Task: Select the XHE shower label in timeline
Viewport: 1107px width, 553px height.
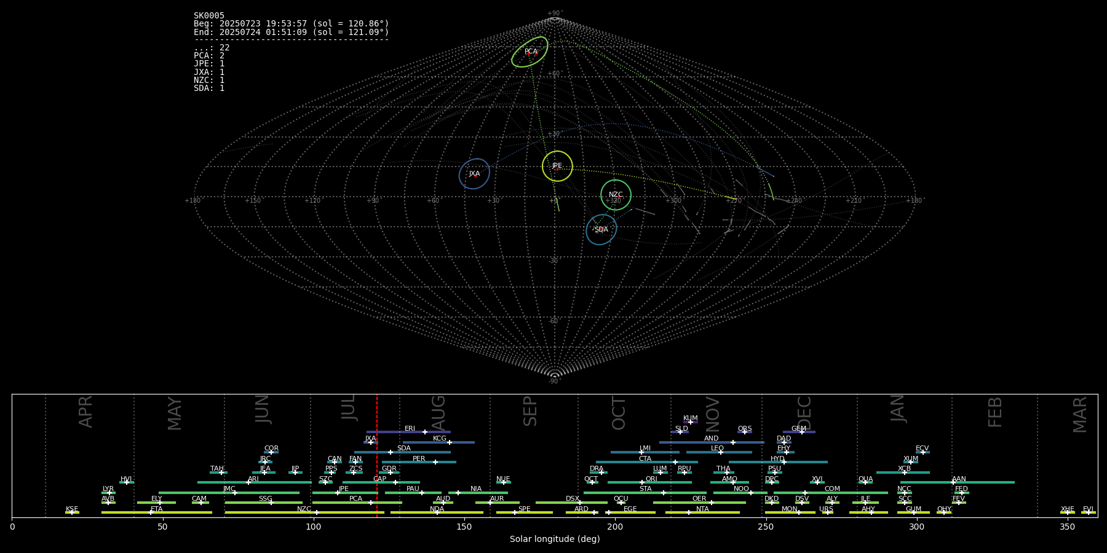Action: click(x=1068, y=509)
